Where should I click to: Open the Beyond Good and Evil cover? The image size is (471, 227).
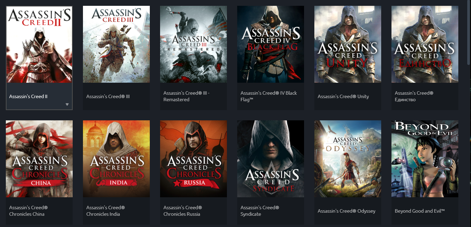coord(425,159)
